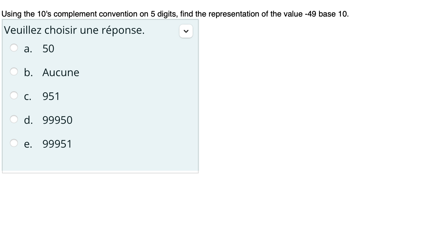Select radio button for answer a. 50
435x229 pixels.
coord(14,48)
